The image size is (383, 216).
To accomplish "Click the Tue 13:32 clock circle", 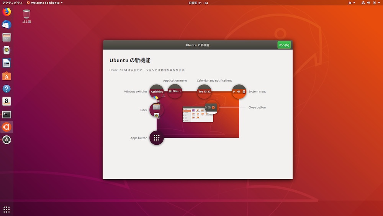I will [204, 91].
